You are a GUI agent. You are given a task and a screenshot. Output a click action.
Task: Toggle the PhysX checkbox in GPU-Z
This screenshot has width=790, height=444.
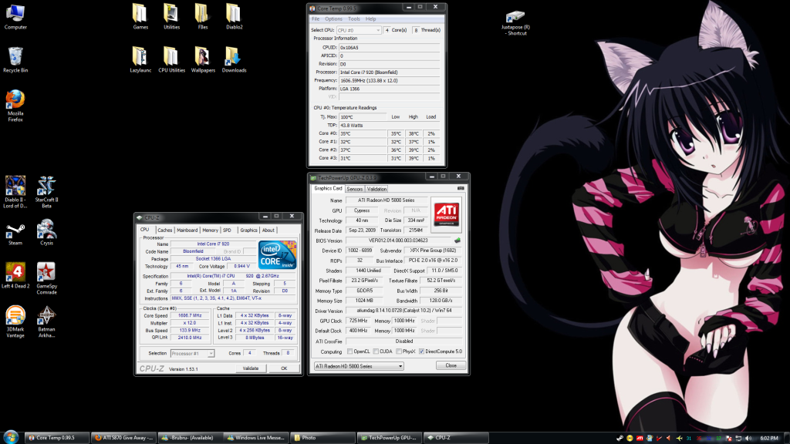pyautogui.click(x=399, y=351)
